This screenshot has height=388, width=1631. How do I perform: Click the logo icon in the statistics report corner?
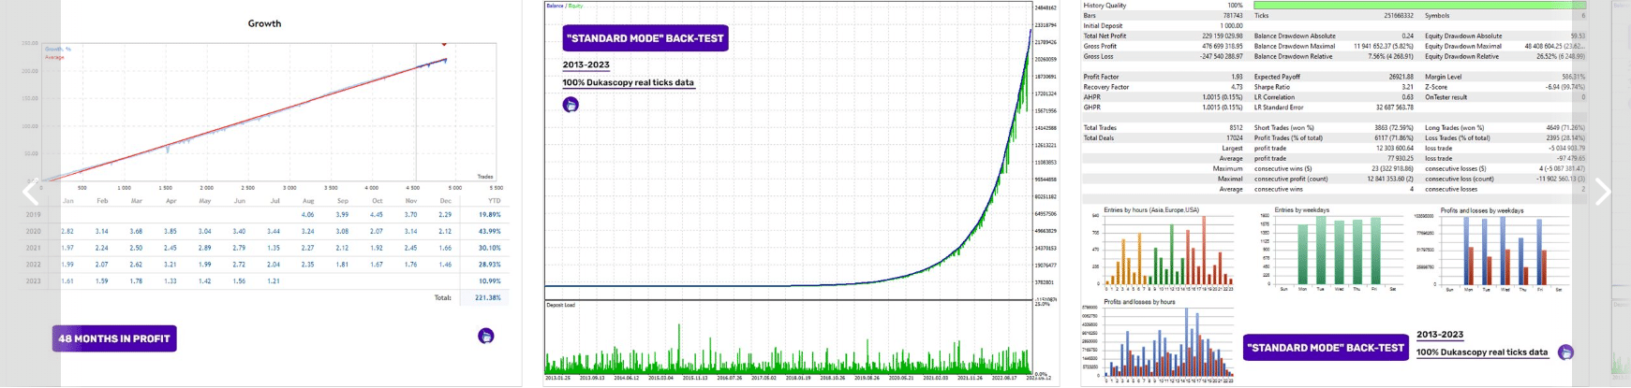(x=1565, y=352)
